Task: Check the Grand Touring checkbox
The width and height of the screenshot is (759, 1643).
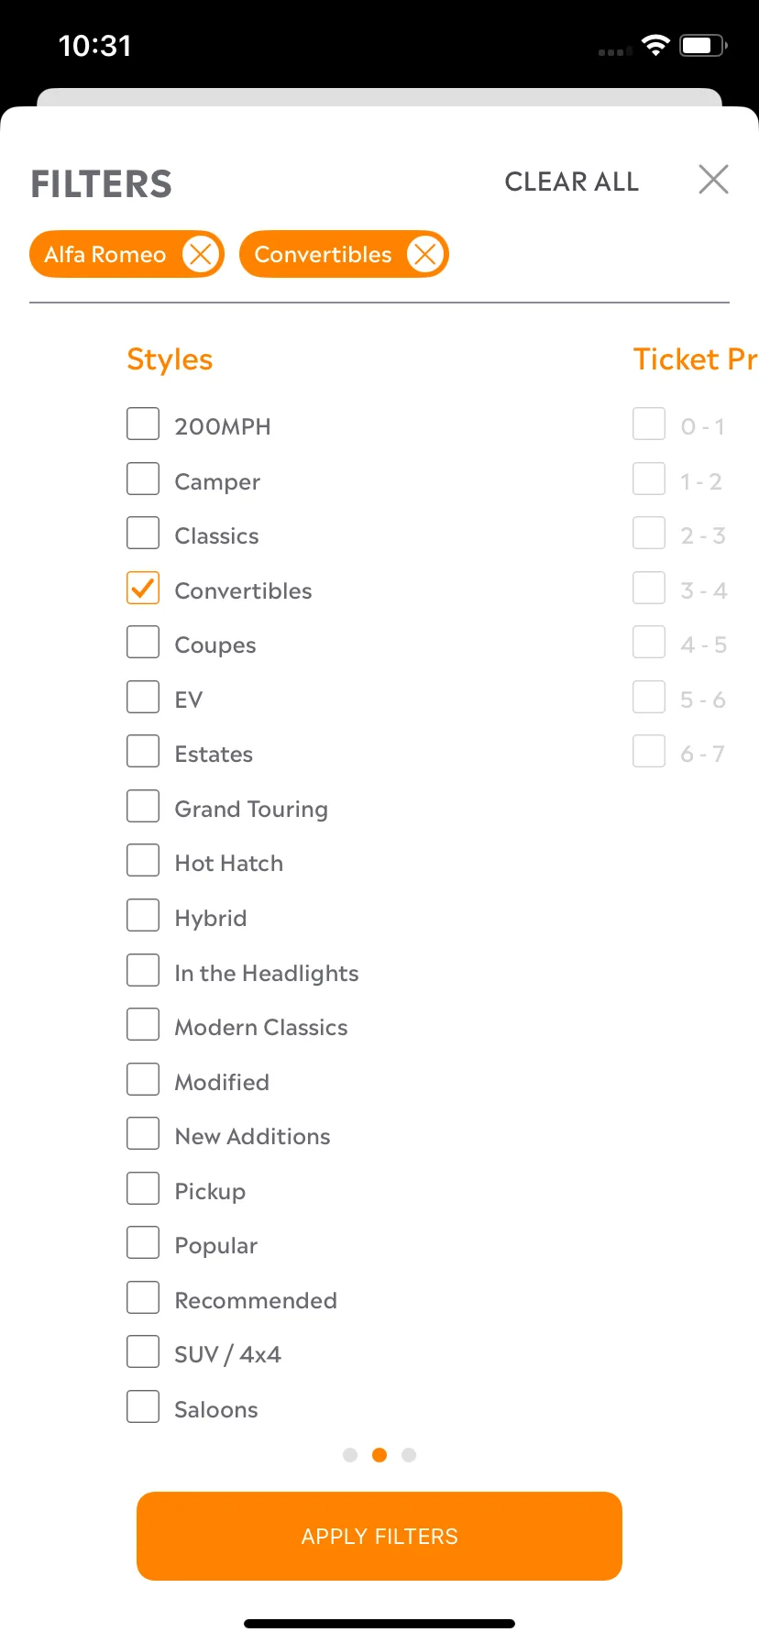Action: pyautogui.click(x=143, y=807)
